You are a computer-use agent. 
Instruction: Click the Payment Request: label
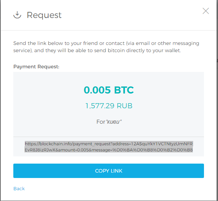(x=36, y=67)
